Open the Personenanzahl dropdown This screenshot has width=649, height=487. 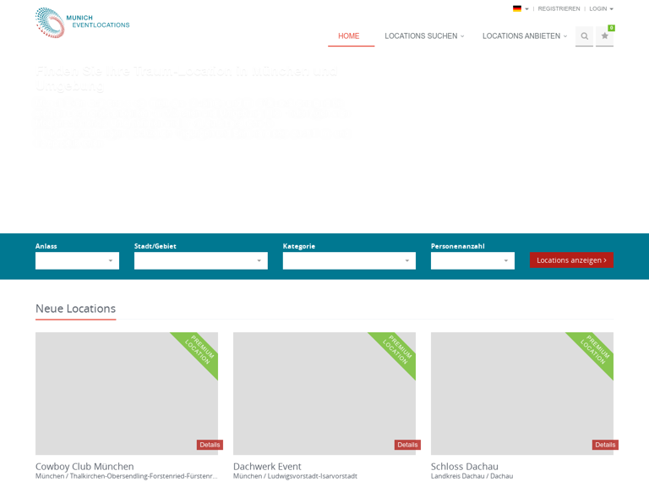(472, 260)
